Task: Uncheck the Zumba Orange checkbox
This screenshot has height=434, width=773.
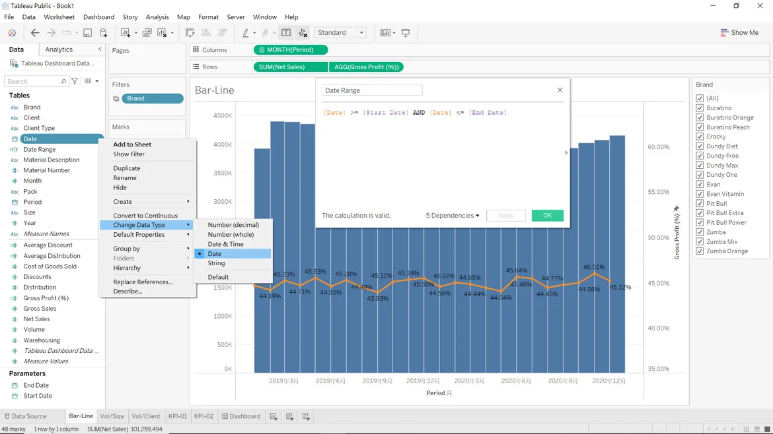Action: [x=700, y=251]
